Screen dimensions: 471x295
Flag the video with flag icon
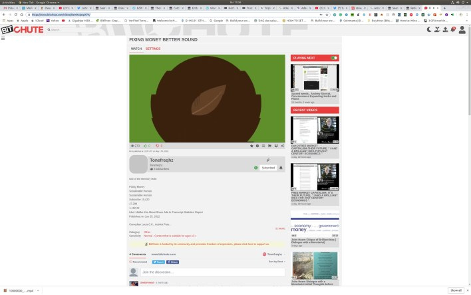tap(269, 146)
